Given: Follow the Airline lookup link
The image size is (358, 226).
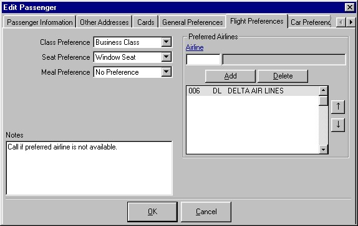Looking at the screenshot, I should [x=195, y=47].
